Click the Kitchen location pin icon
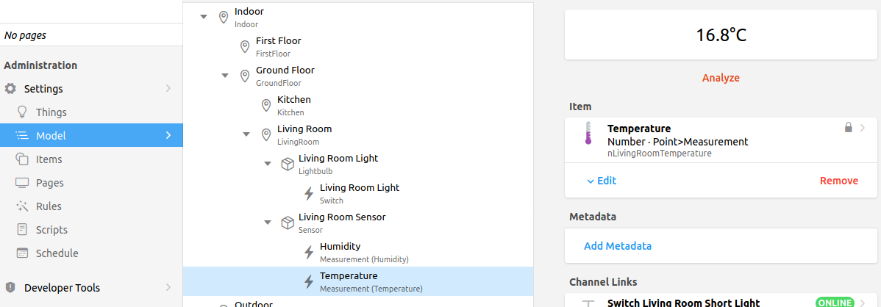This screenshot has width=881, height=307. click(x=266, y=106)
